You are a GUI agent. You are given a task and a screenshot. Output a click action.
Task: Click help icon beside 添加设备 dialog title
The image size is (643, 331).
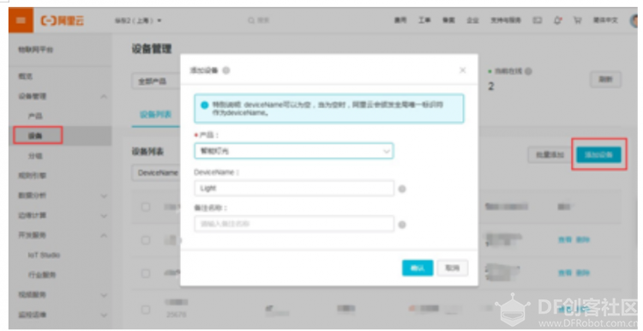226,70
